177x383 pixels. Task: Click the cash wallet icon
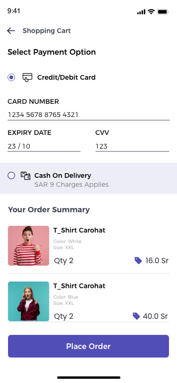coord(25,175)
